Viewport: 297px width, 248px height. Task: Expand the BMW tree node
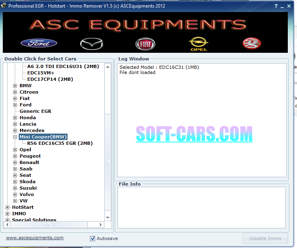click(15, 86)
